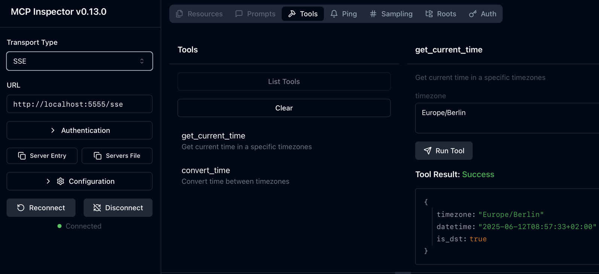Clear the tools list

(284, 108)
